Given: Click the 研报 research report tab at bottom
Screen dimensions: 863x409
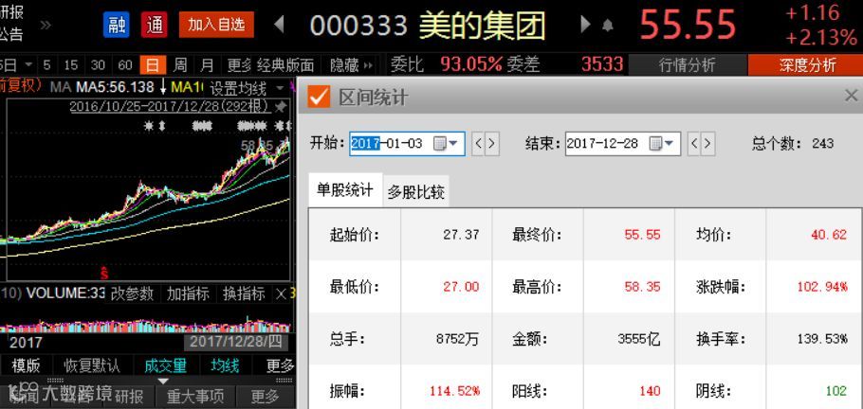Looking at the screenshot, I should (129, 397).
